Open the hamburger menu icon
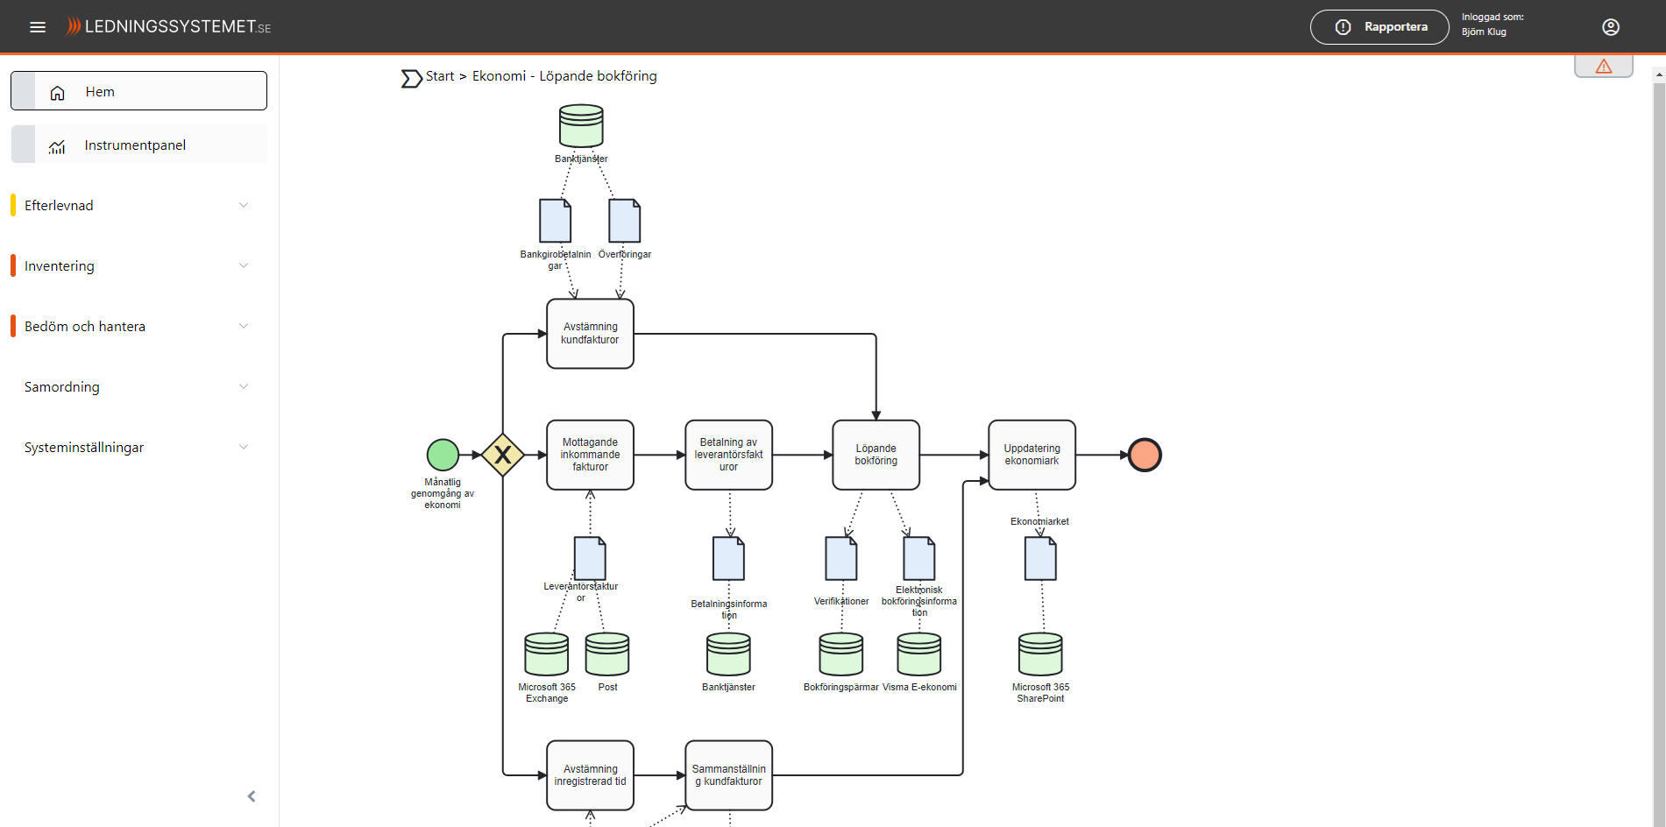 [x=38, y=27]
